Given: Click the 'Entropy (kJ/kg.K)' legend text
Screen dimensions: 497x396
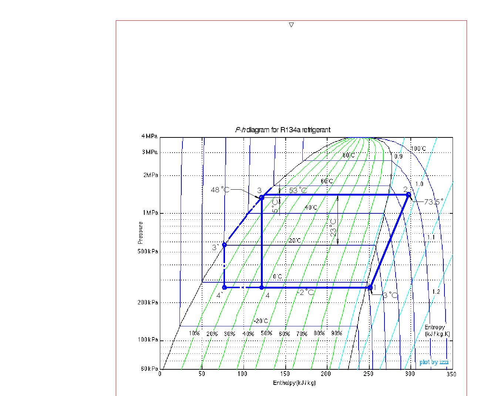Looking at the screenshot, I should [x=437, y=330].
